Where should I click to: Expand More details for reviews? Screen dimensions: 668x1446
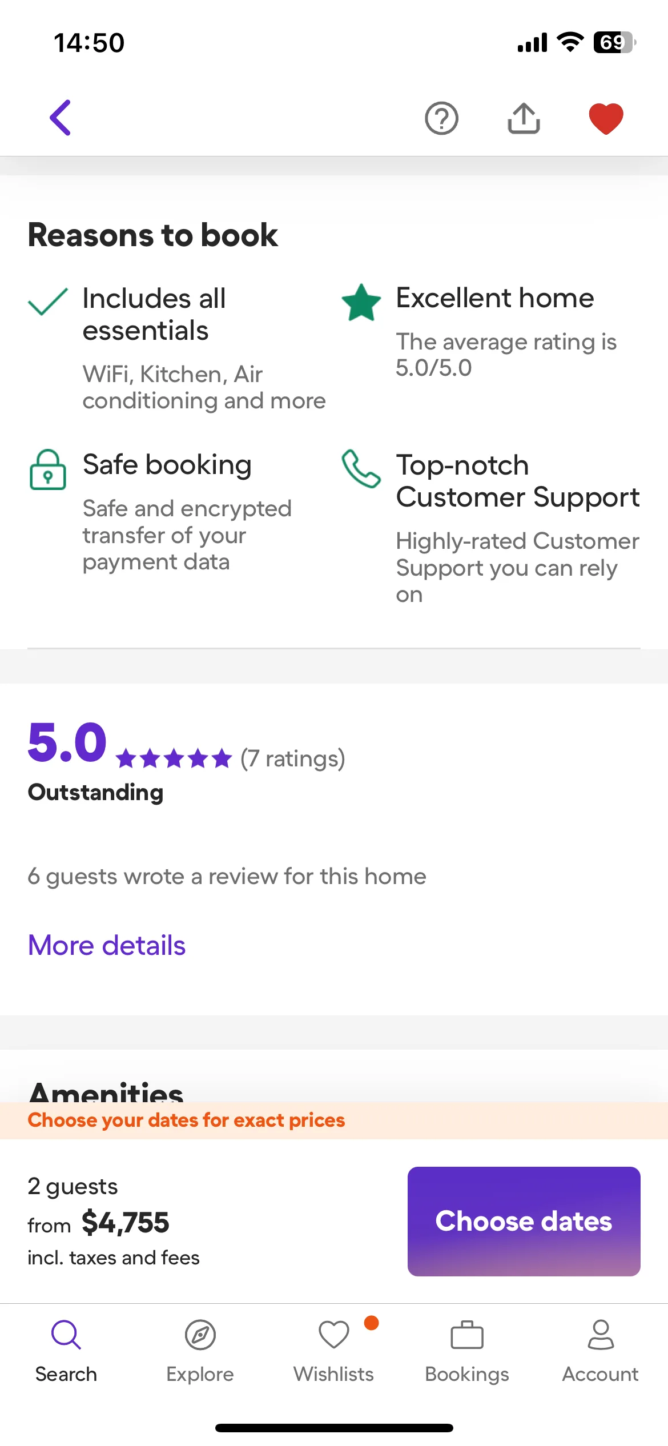(107, 945)
